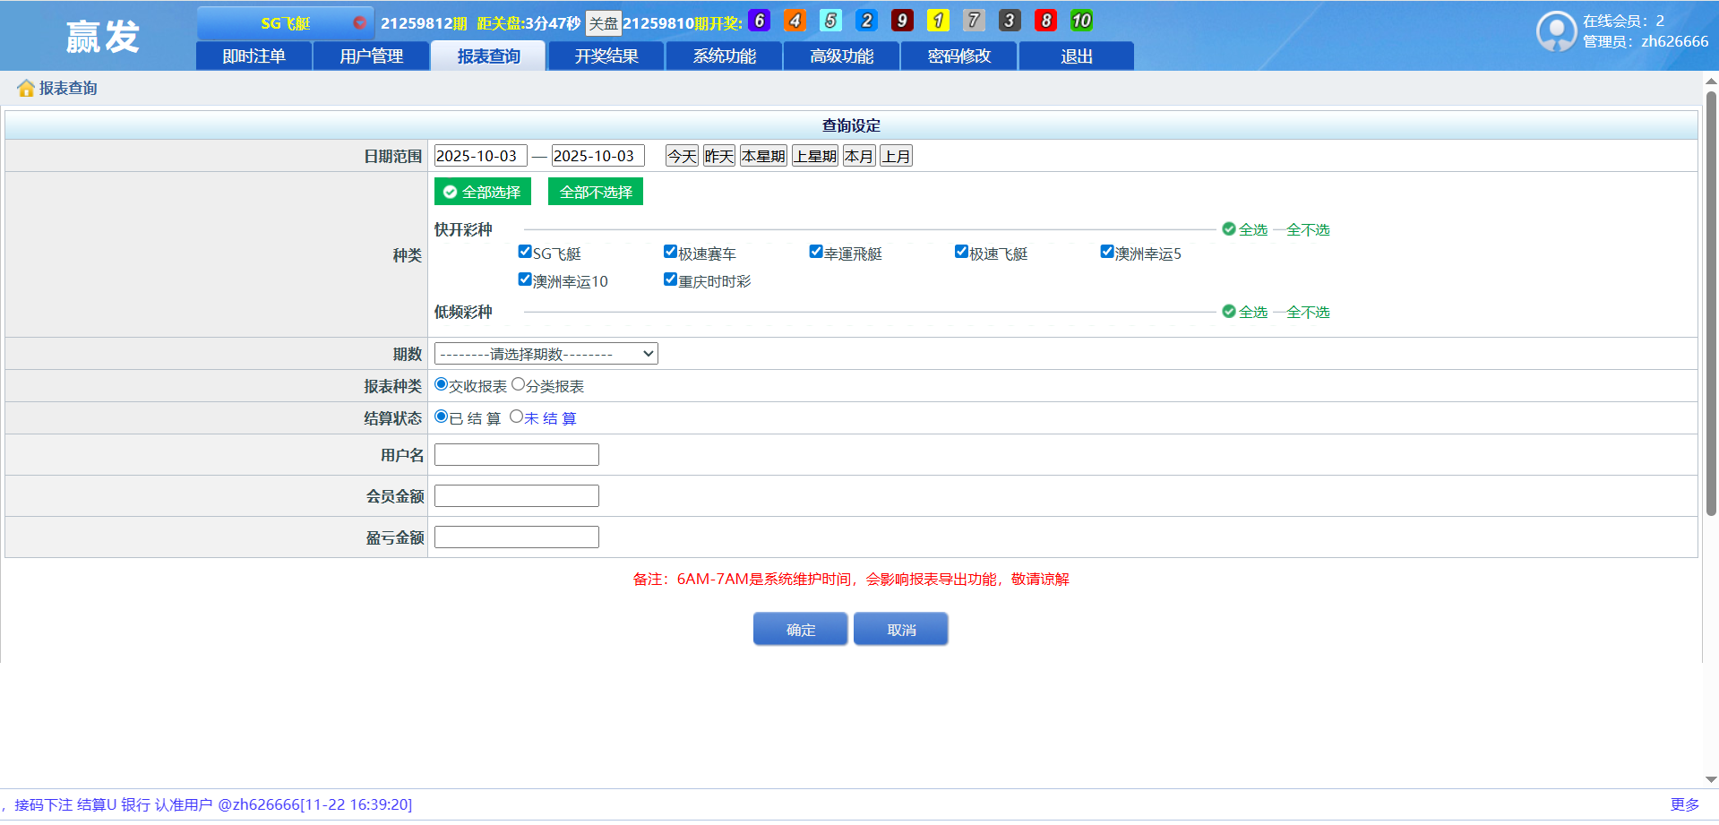This screenshot has height=825, width=1719.
Task: Toggle the 重庆时时彩 checkbox
Action: (x=670, y=279)
